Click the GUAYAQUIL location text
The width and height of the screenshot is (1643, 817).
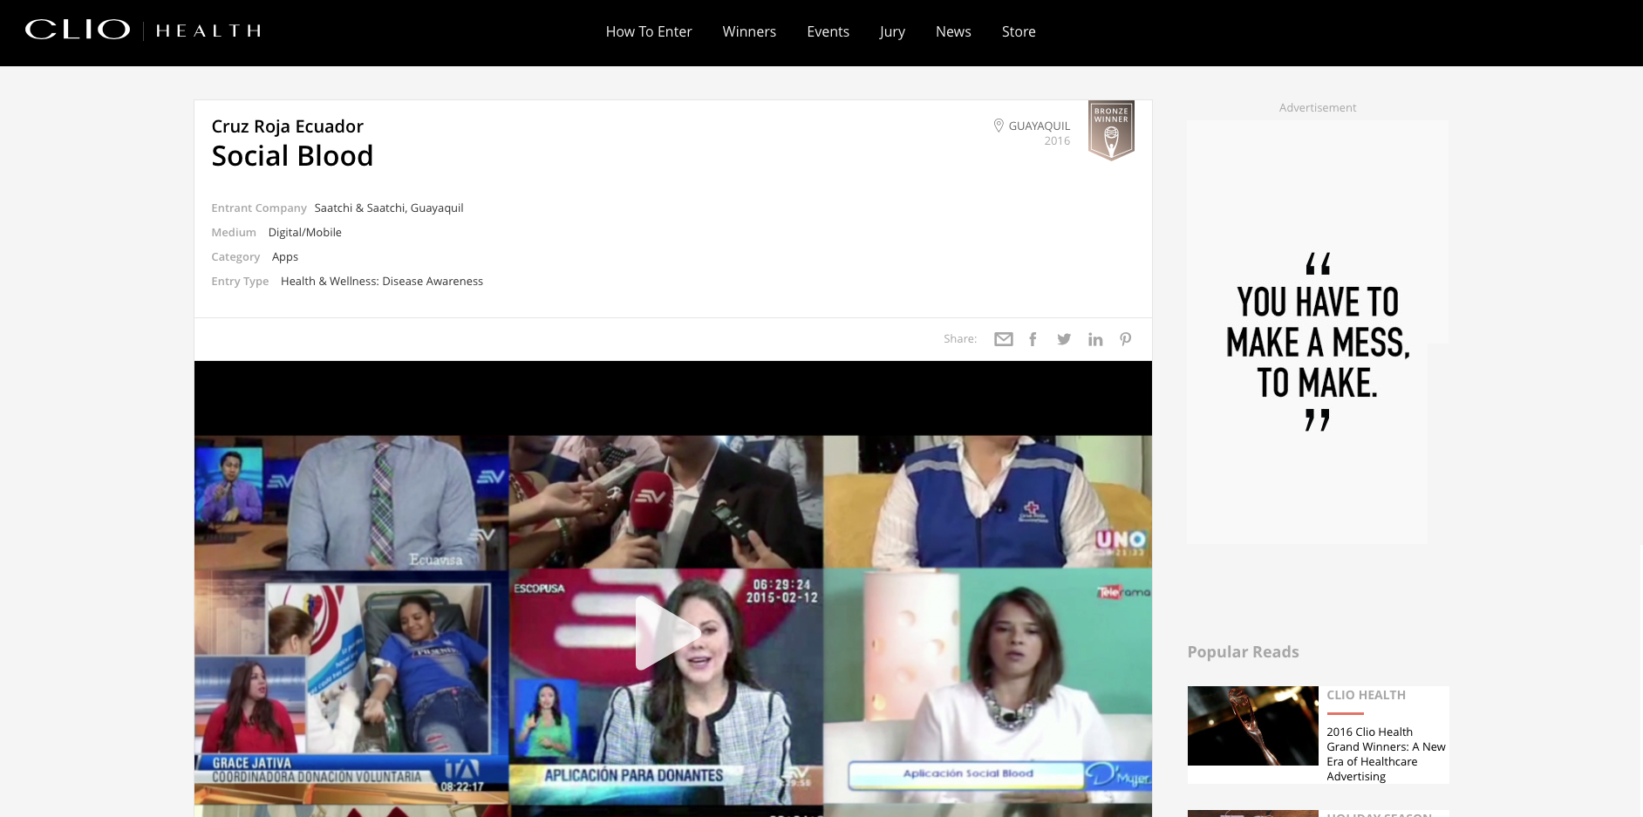pos(1039,126)
